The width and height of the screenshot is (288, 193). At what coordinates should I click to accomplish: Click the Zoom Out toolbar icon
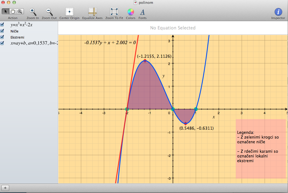pos(49,12)
